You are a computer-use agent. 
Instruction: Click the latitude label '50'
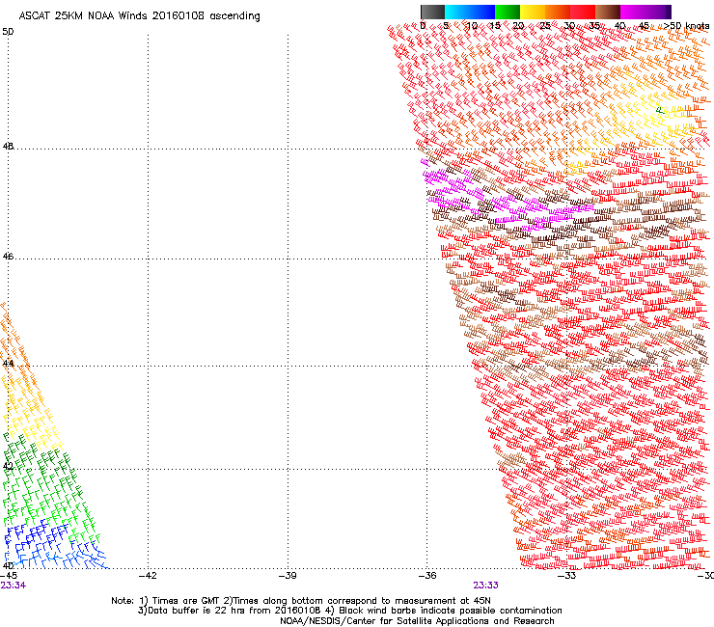(8, 32)
